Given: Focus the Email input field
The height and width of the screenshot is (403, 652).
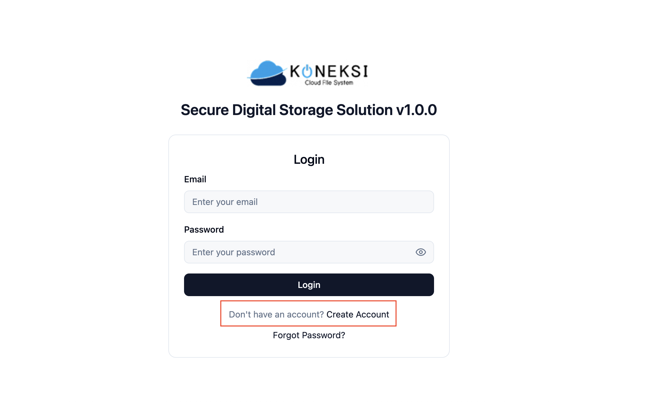Looking at the screenshot, I should click(309, 202).
